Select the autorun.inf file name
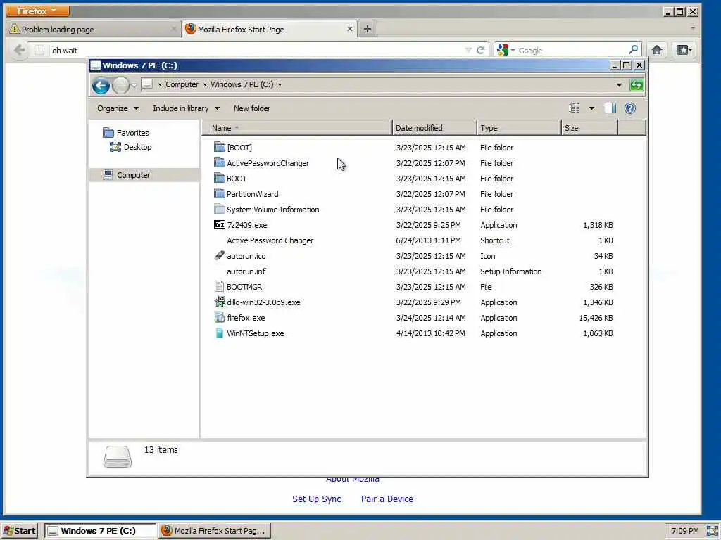721x540 pixels. click(x=246, y=271)
